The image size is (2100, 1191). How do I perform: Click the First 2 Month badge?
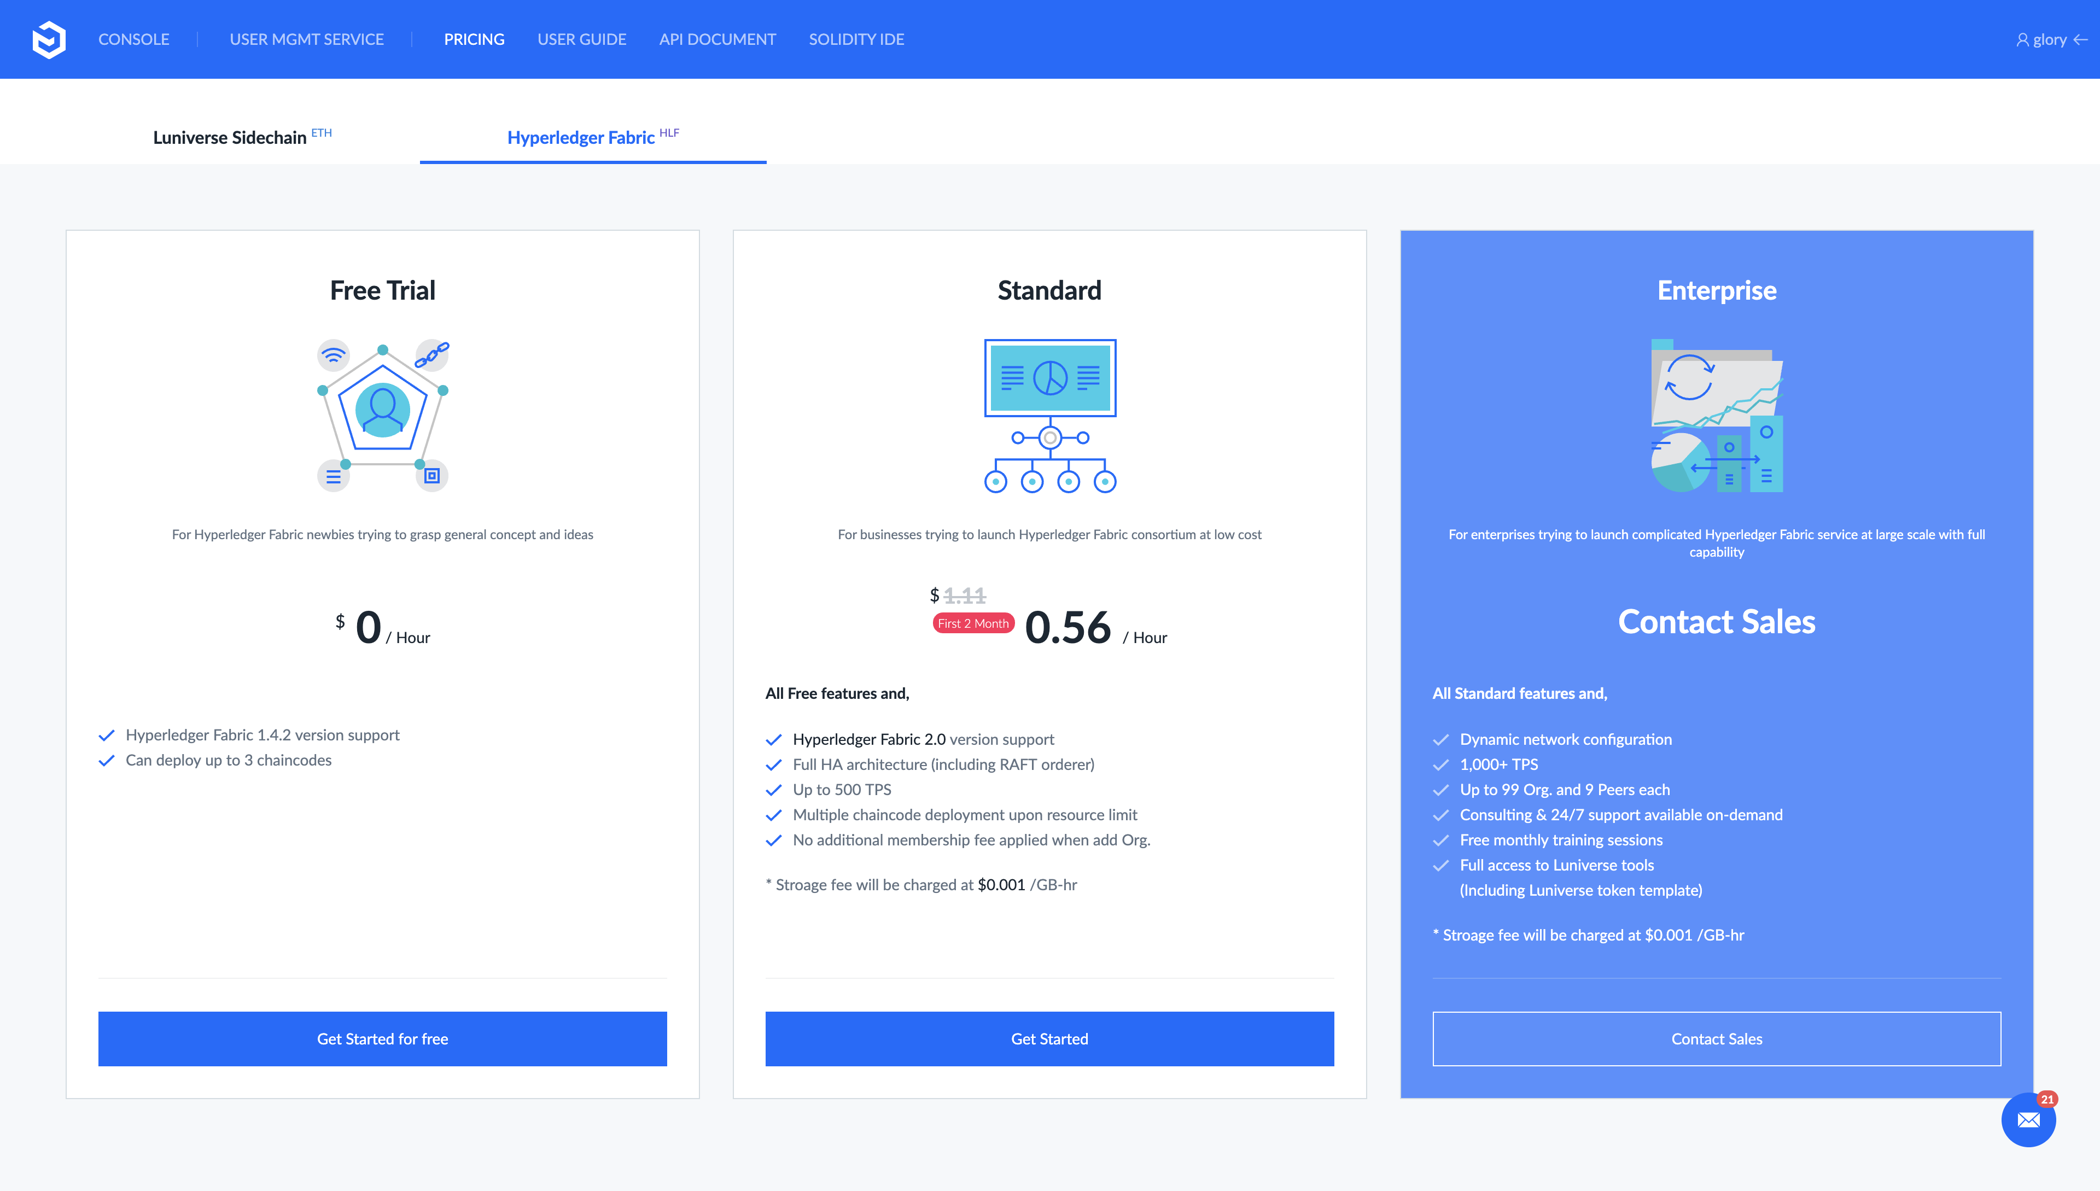[973, 623]
